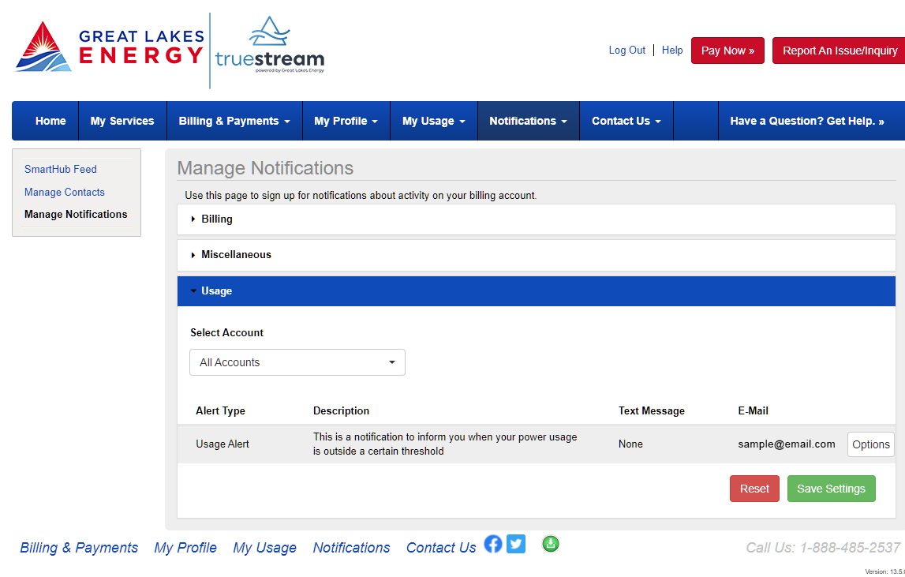This screenshot has height=577, width=905.
Task: Open Options for the Usage Alert
Action: [870, 444]
